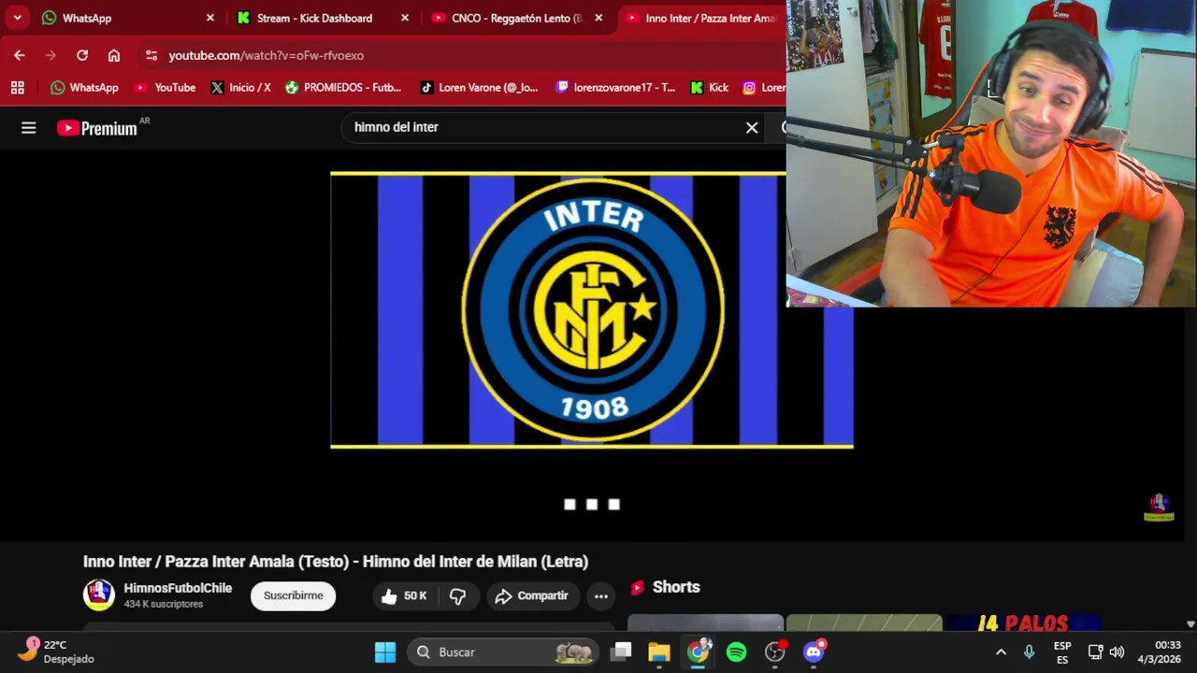Open the YouTube bookmark
This screenshot has width=1197, height=673.
(x=165, y=87)
